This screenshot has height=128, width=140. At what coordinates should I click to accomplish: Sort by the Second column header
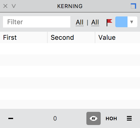[71, 37]
